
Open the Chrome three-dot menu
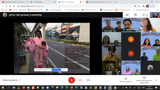tap(157, 6)
